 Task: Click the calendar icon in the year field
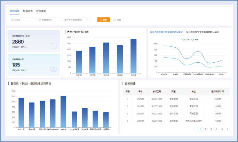click(x=13, y=20)
